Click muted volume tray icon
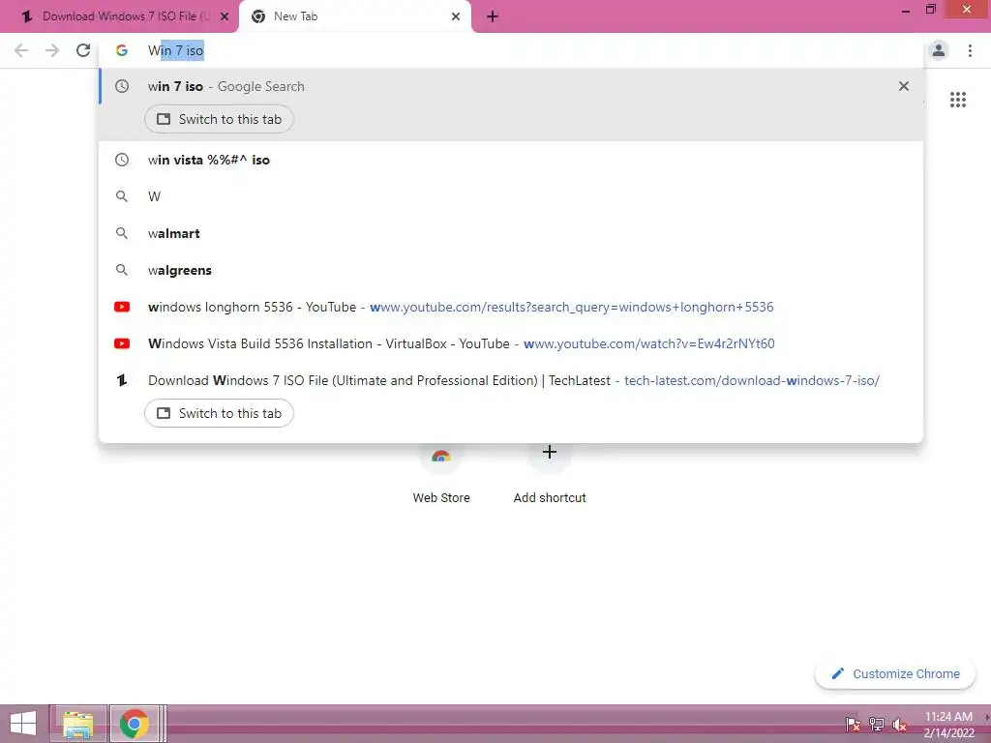This screenshot has height=743, width=991. click(x=900, y=725)
